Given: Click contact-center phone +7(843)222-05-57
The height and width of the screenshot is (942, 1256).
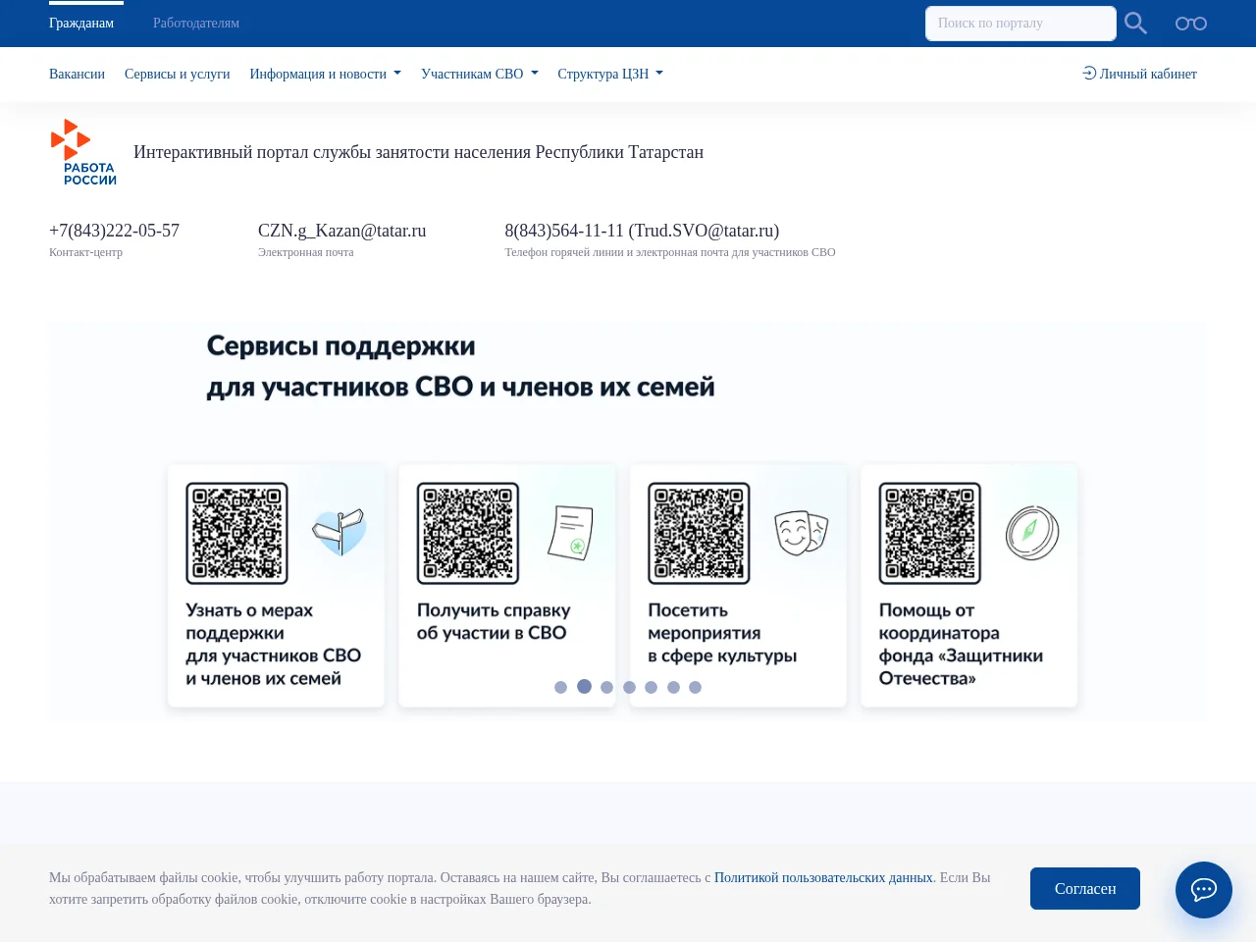Looking at the screenshot, I should [114, 231].
